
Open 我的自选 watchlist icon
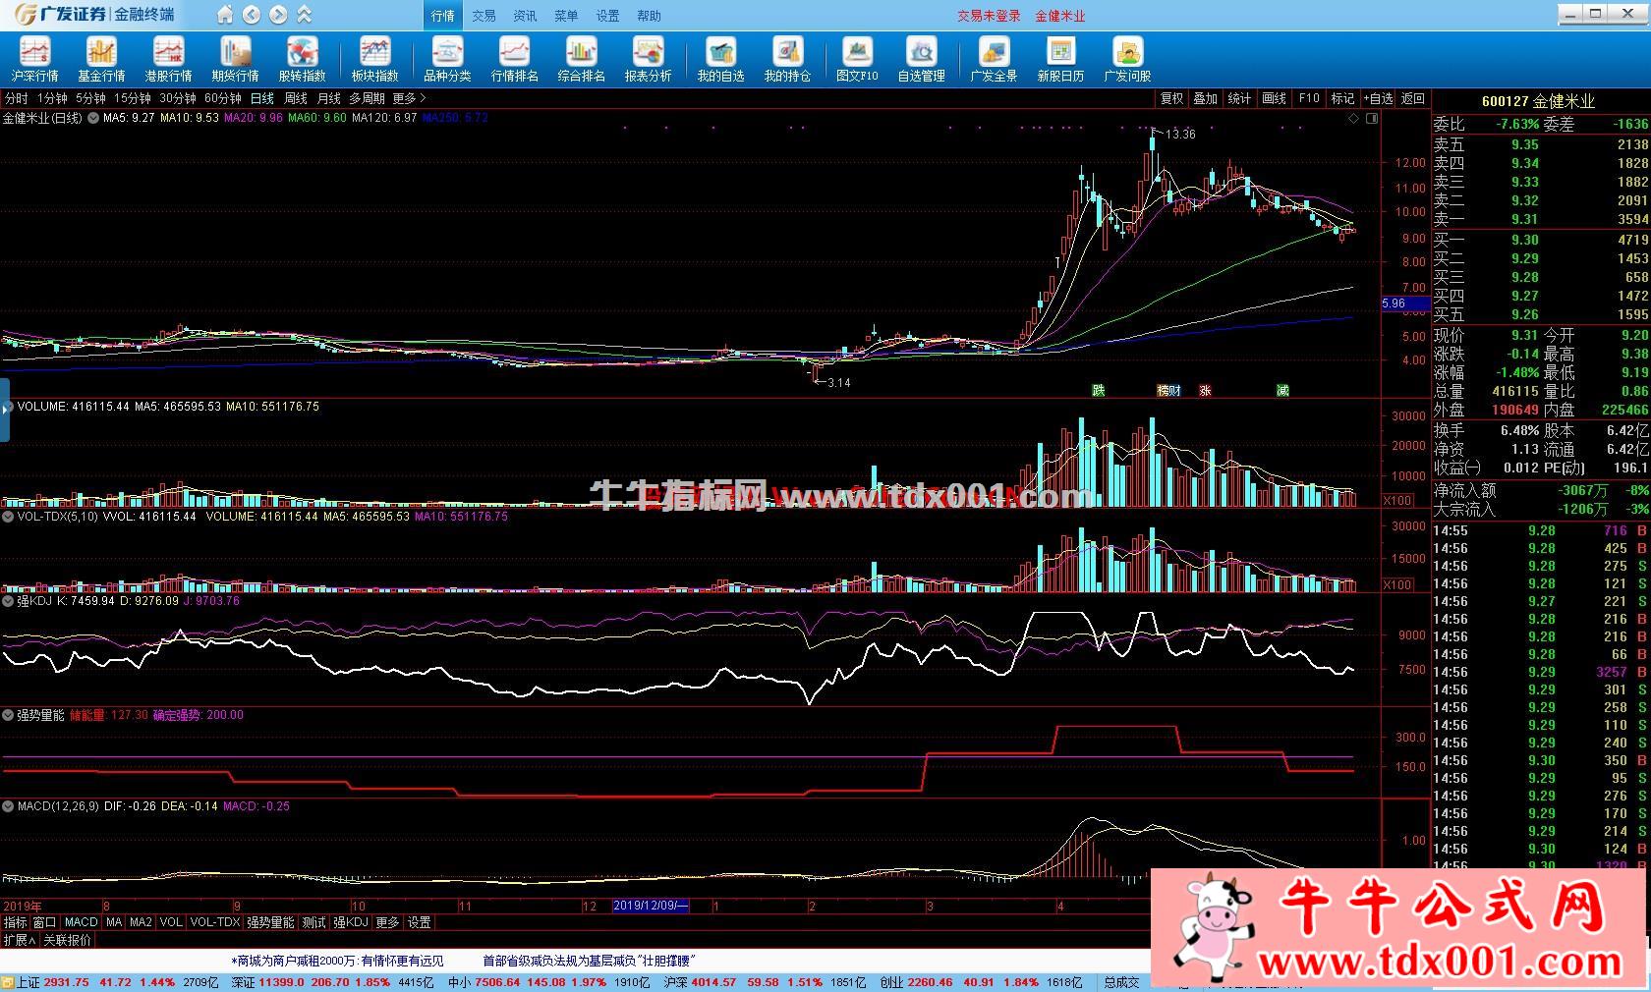point(720,59)
